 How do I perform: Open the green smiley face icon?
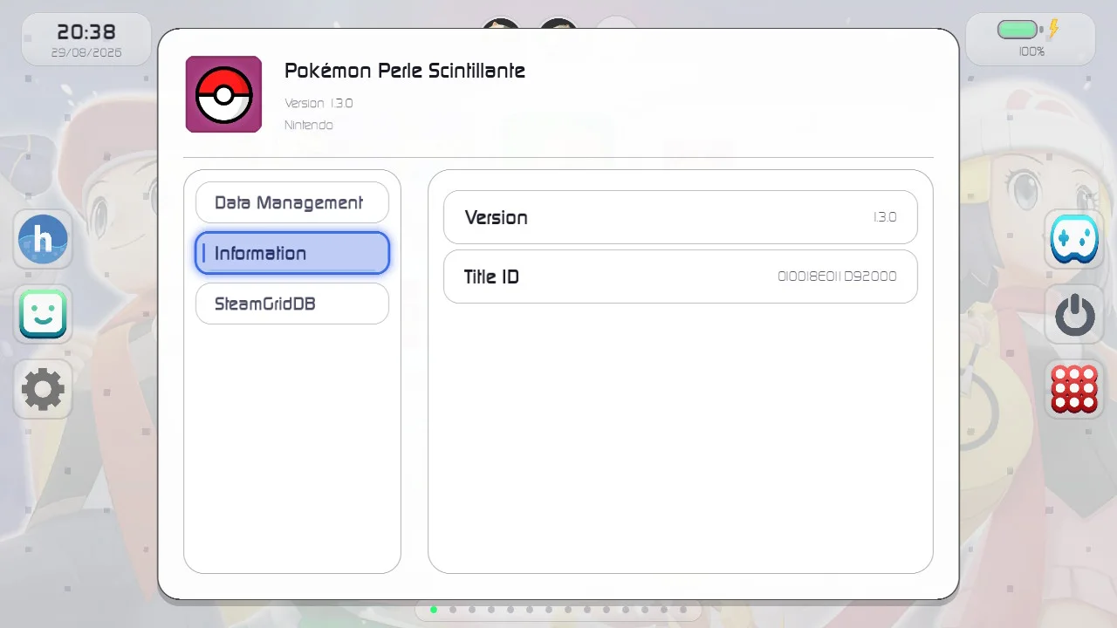pyautogui.click(x=43, y=314)
